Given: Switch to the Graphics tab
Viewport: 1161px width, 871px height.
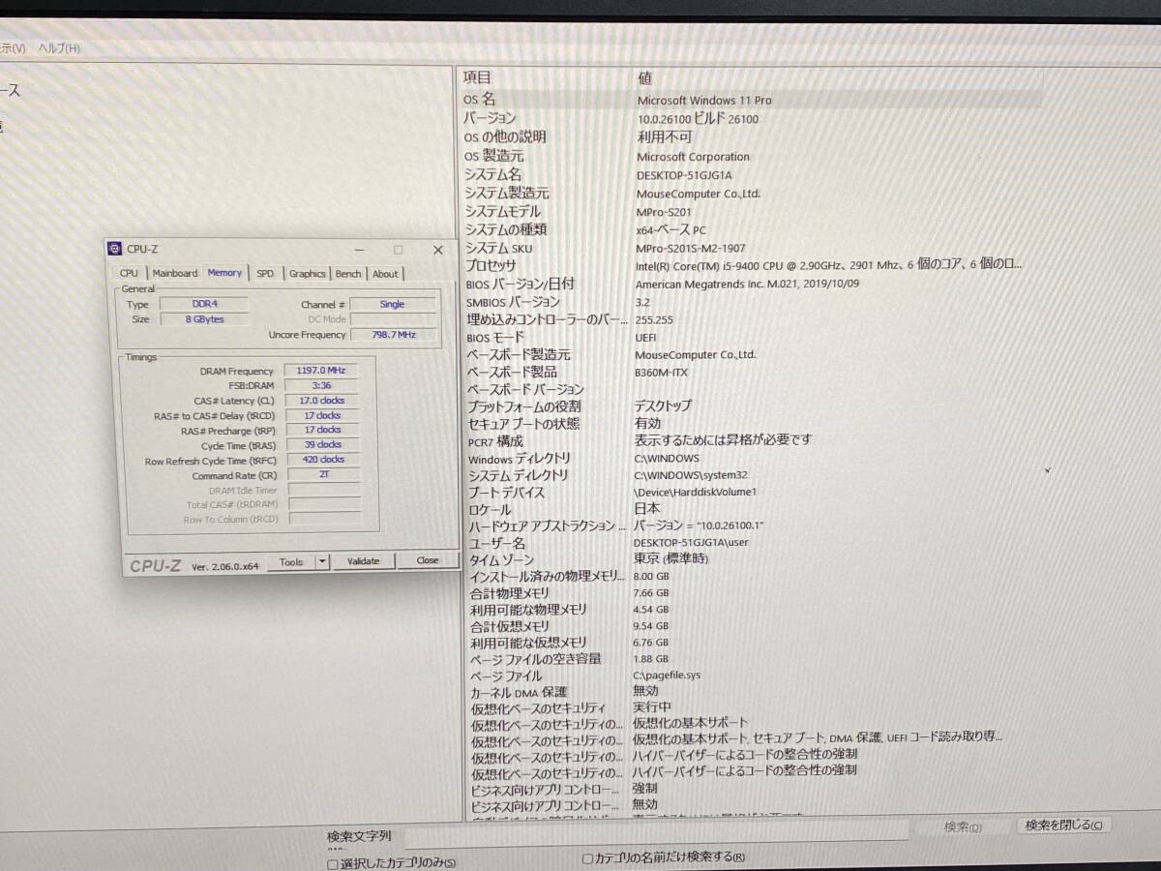Looking at the screenshot, I should [308, 274].
